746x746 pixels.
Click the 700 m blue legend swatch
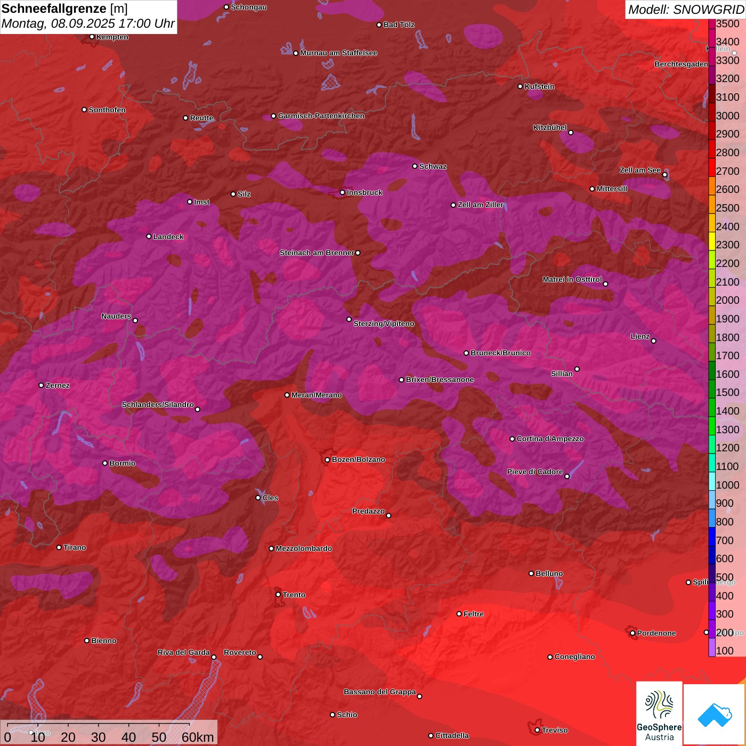pos(712,537)
